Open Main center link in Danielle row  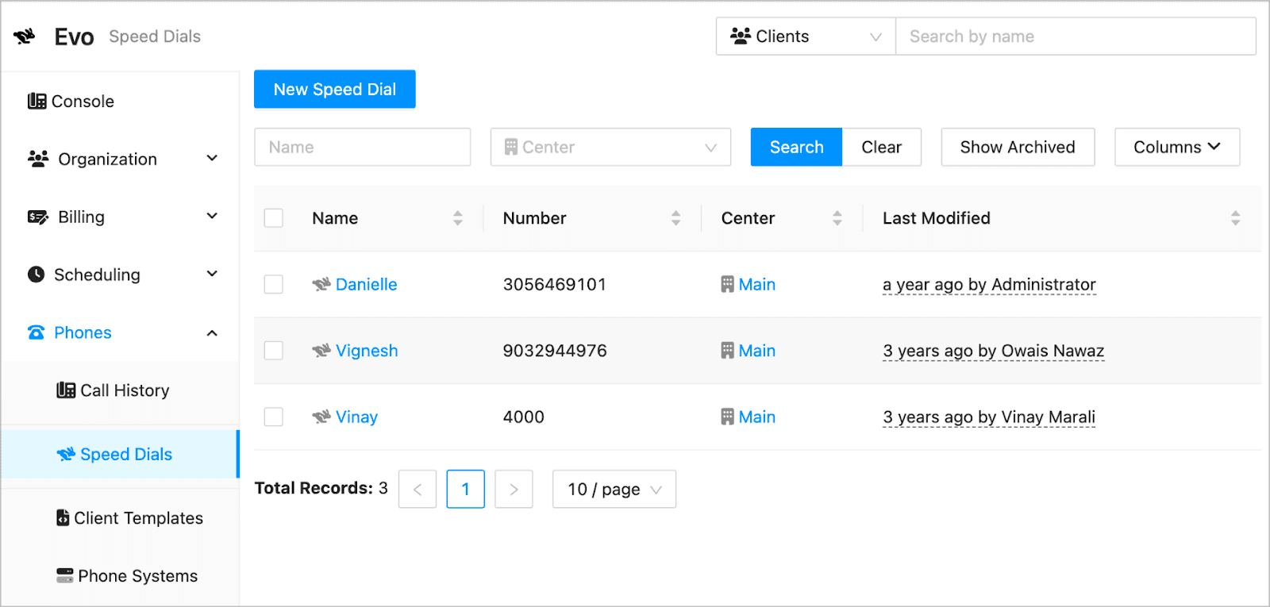tap(757, 284)
